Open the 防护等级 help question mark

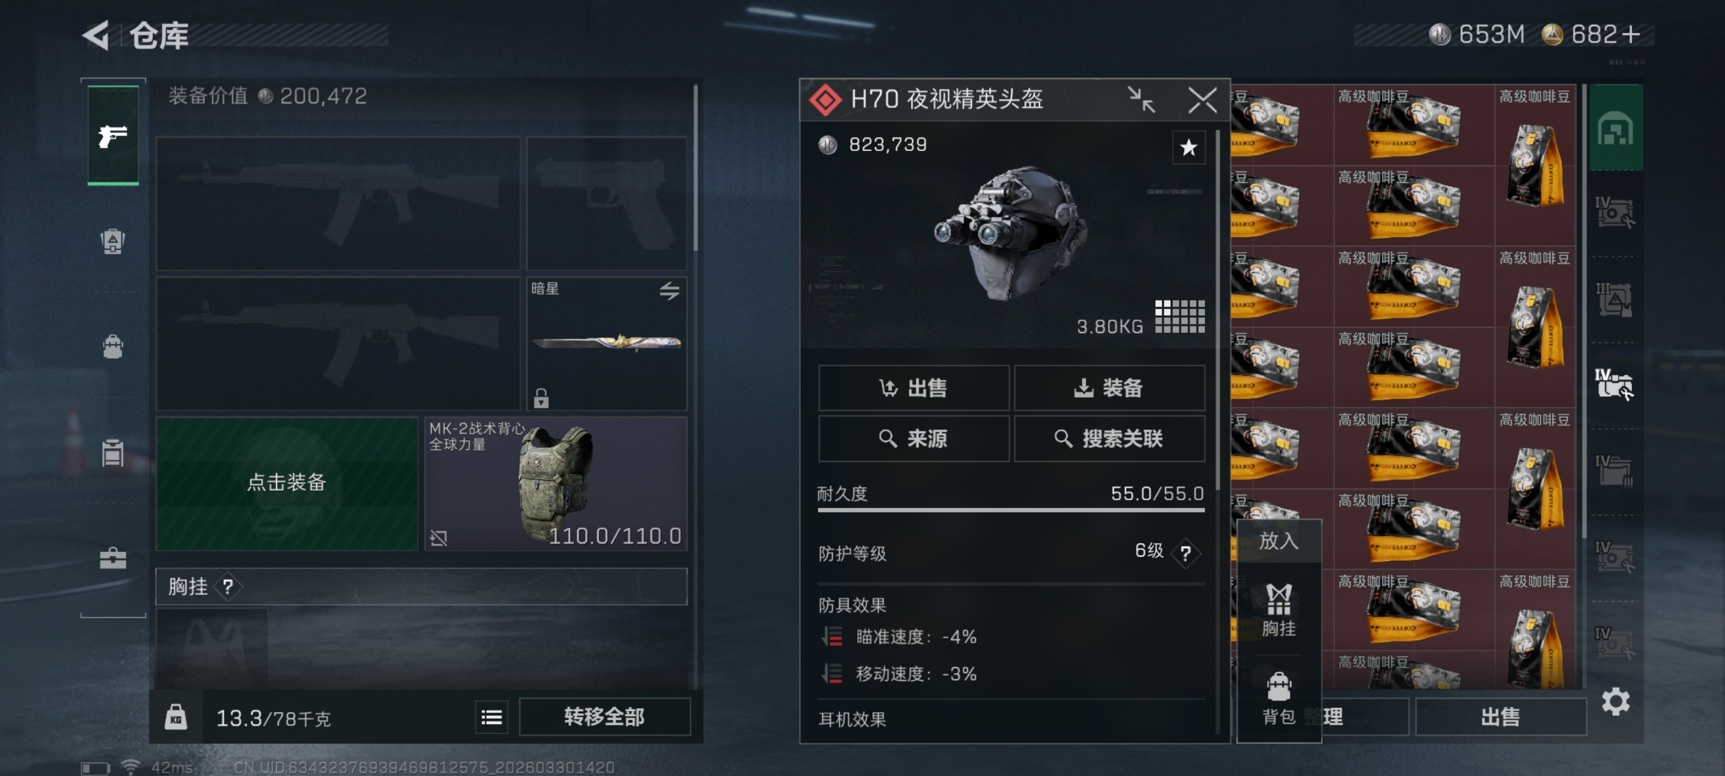click(1185, 553)
